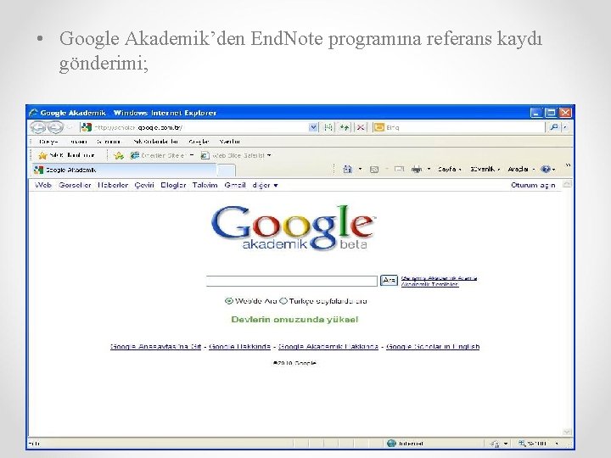This screenshot has height=458, width=611.
Task: Open the Gmail link
Action: point(235,185)
